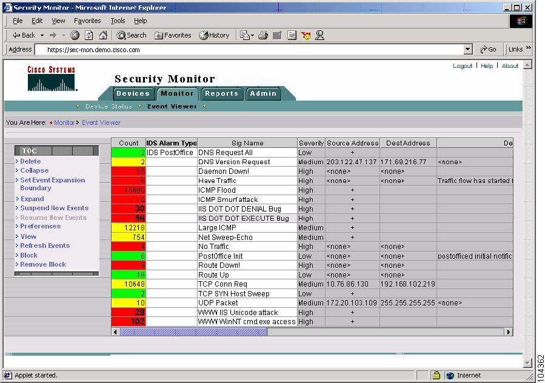
Task: Open the Favorites toolbar button
Action: tap(173, 35)
